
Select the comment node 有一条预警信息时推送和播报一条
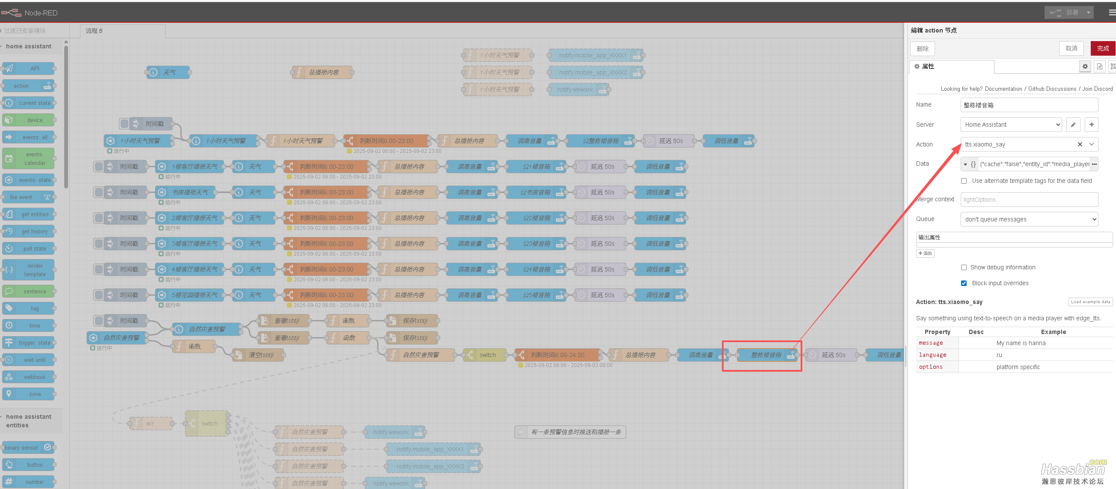coord(570,432)
